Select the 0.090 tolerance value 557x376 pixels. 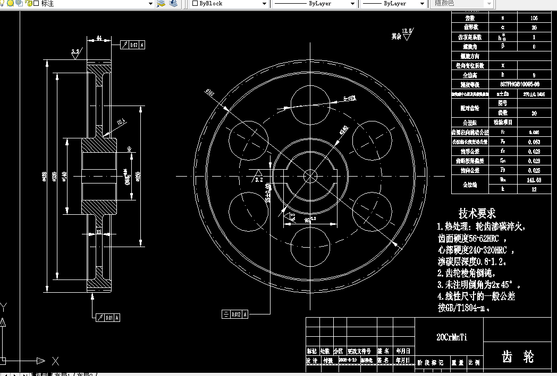(x=534, y=132)
